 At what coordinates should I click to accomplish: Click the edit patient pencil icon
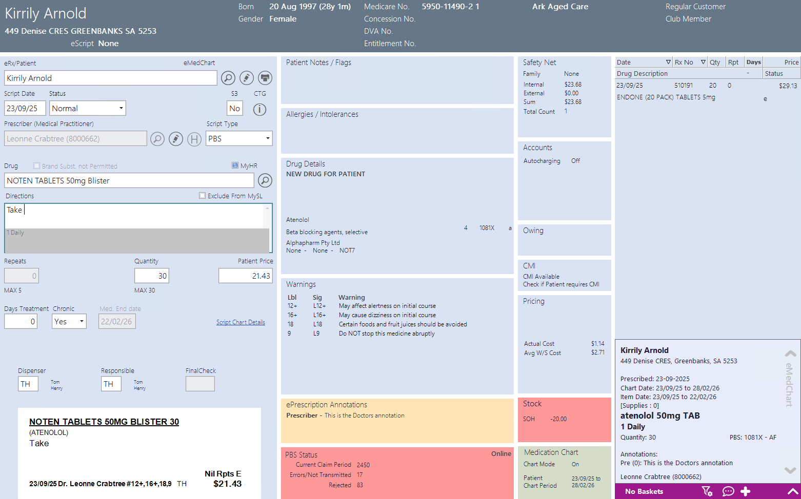[x=247, y=78]
